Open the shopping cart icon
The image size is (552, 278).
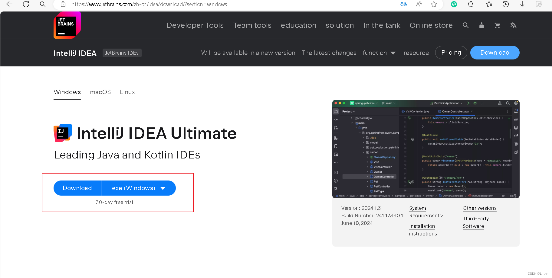[x=497, y=25]
